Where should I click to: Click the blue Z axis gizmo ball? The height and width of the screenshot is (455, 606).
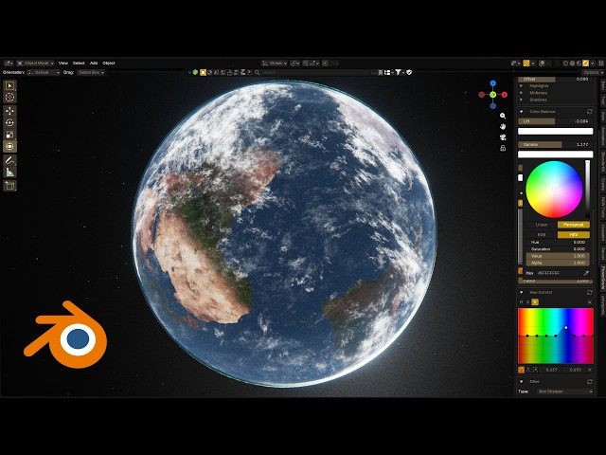[x=492, y=82]
